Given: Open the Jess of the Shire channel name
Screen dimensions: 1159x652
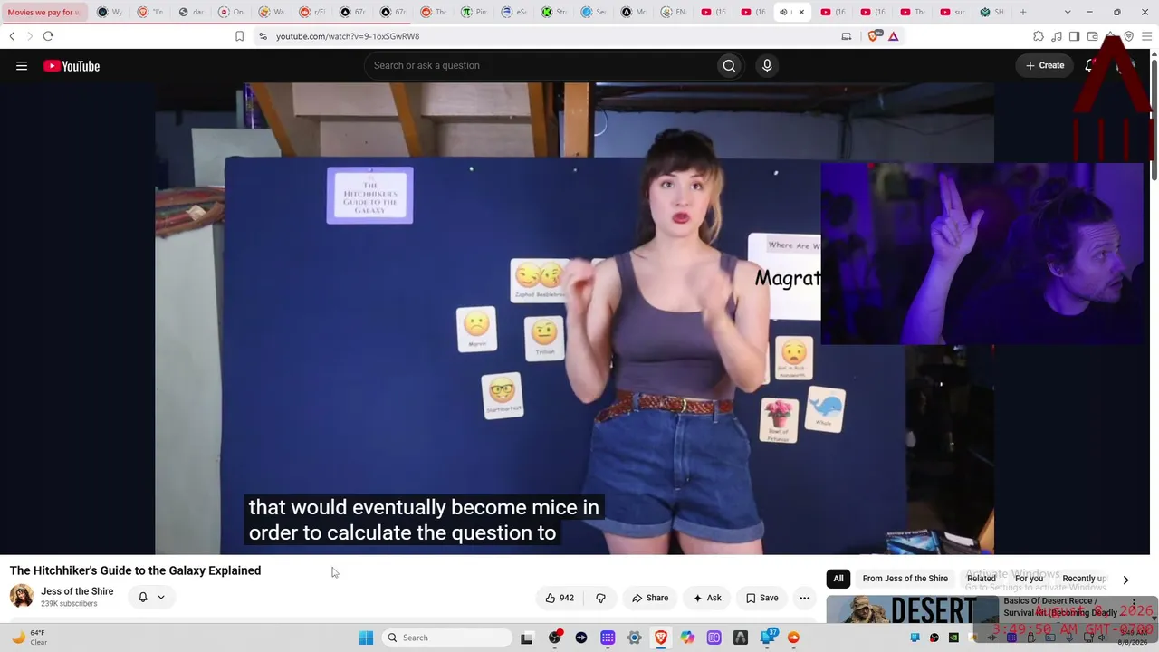Looking at the screenshot, I should pos(77,591).
